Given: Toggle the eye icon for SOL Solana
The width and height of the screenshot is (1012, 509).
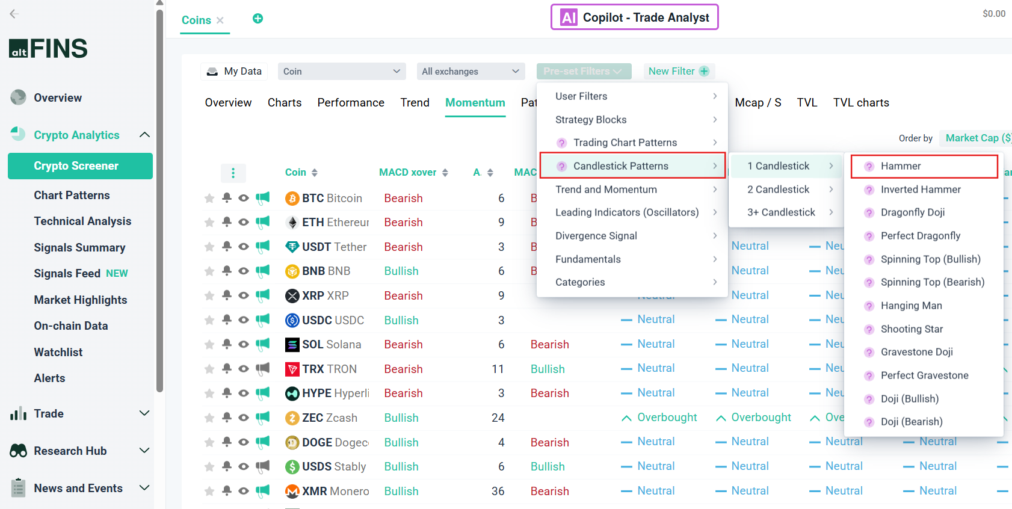Looking at the screenshot, I should click(244, 345).
